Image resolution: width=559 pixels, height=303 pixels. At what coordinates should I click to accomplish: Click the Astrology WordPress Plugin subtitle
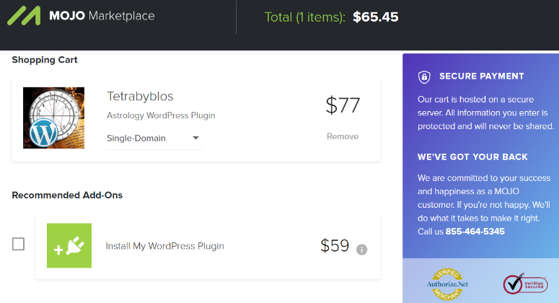[x=161, y=115]
